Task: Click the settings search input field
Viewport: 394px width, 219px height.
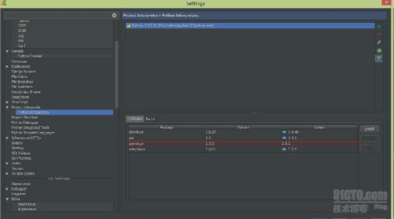Action: [58, 15]
